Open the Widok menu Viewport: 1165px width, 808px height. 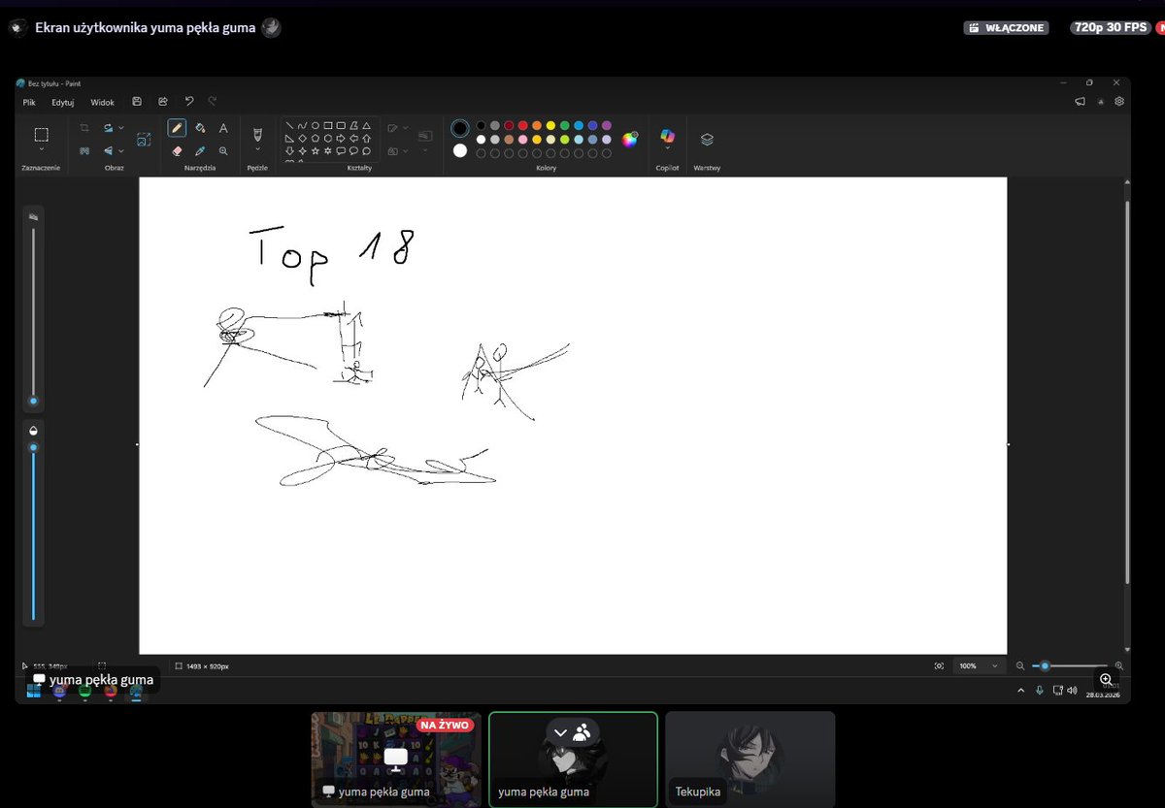coord(102,102)
